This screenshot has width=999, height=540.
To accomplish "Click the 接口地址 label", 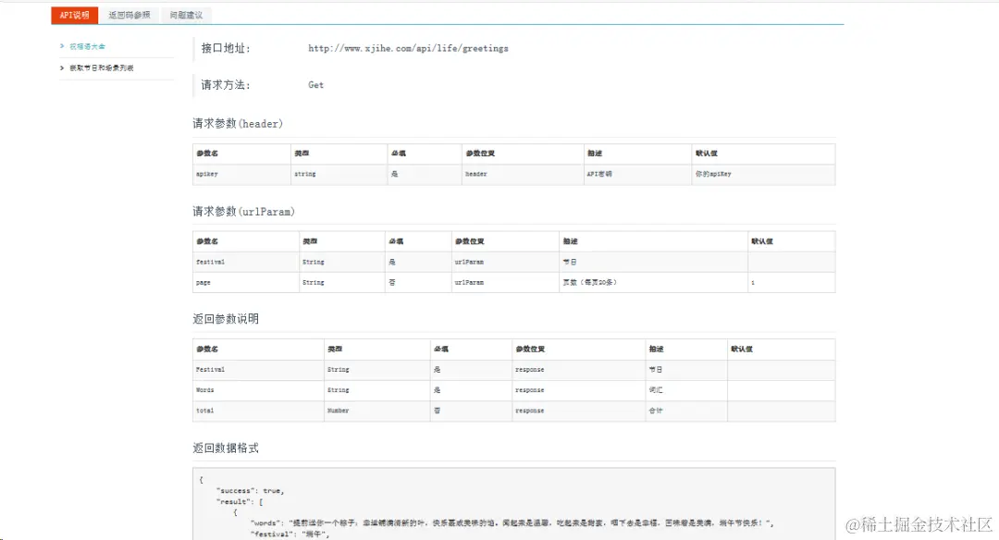I will (x=226, y=48).
